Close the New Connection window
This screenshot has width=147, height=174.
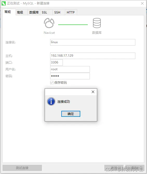pos(142,3)
